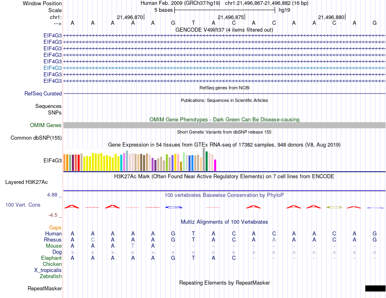386x298 pixels.
Task: Click the 100 Vert. Cons label
Action: click(23, 205)
